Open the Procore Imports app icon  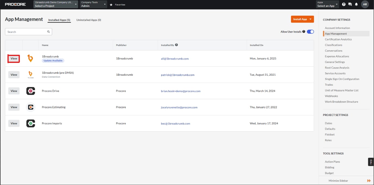tap(30, 123)
